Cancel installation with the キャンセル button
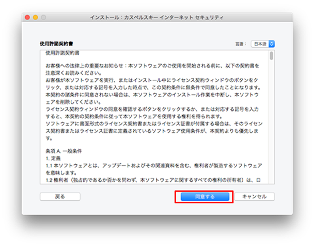 click(x=254, y=197)
